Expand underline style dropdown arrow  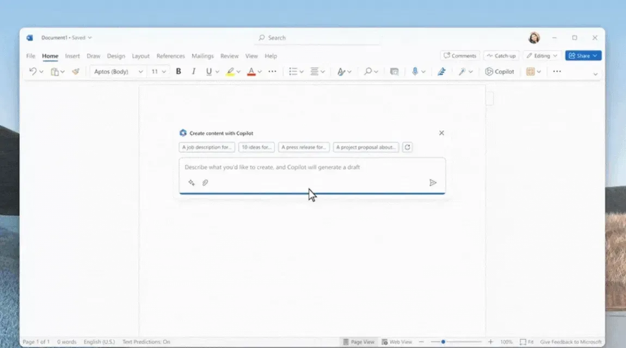[217, 72]
